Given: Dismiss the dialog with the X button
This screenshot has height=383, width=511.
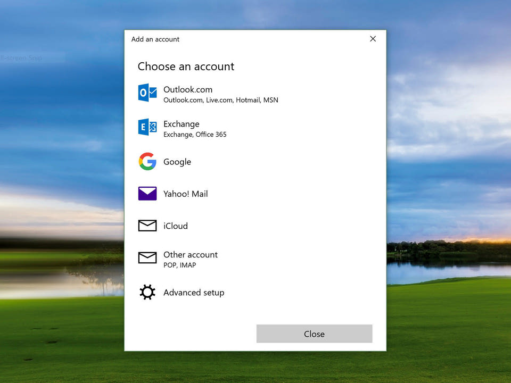Looking at the screenshot, I should pyautogui.click(x=373, y=39).
